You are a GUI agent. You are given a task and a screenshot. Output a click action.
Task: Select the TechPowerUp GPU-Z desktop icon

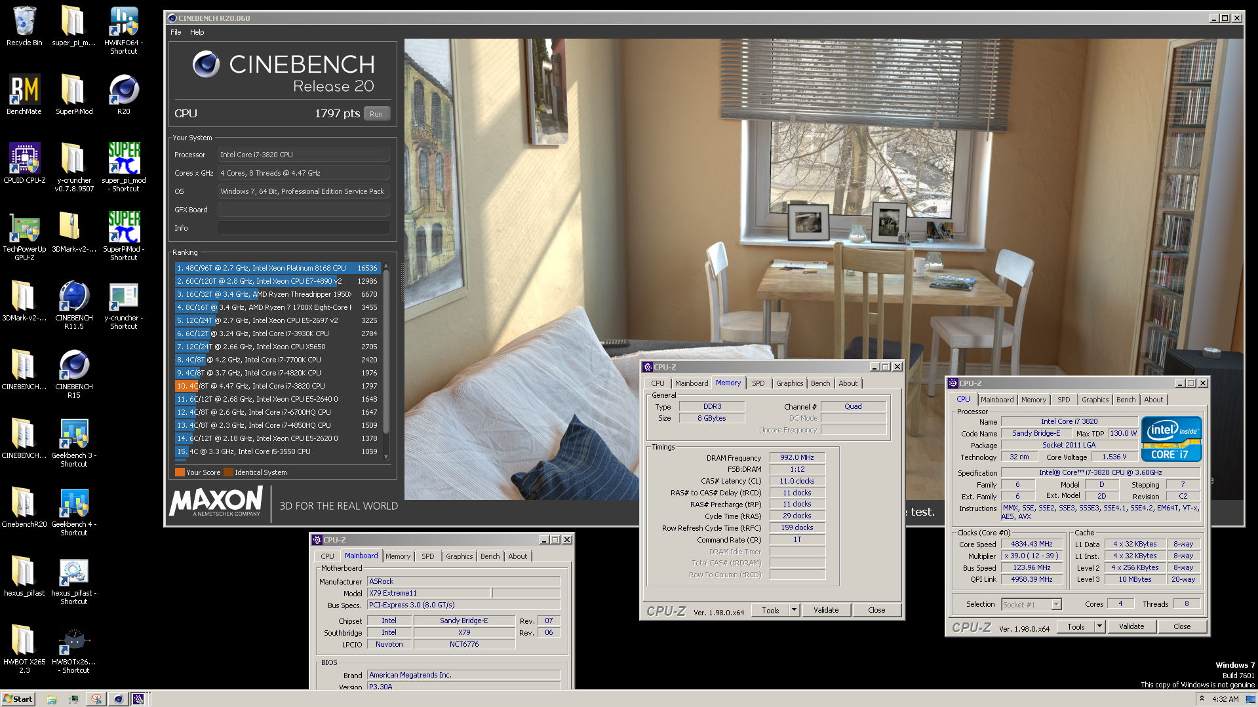coord(24,236)
